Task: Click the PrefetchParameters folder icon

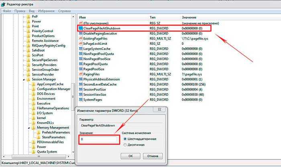Action: coord(39,133)
